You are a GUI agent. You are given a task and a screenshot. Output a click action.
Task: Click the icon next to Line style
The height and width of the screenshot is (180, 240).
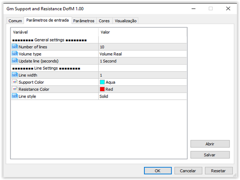coord(15,96)
